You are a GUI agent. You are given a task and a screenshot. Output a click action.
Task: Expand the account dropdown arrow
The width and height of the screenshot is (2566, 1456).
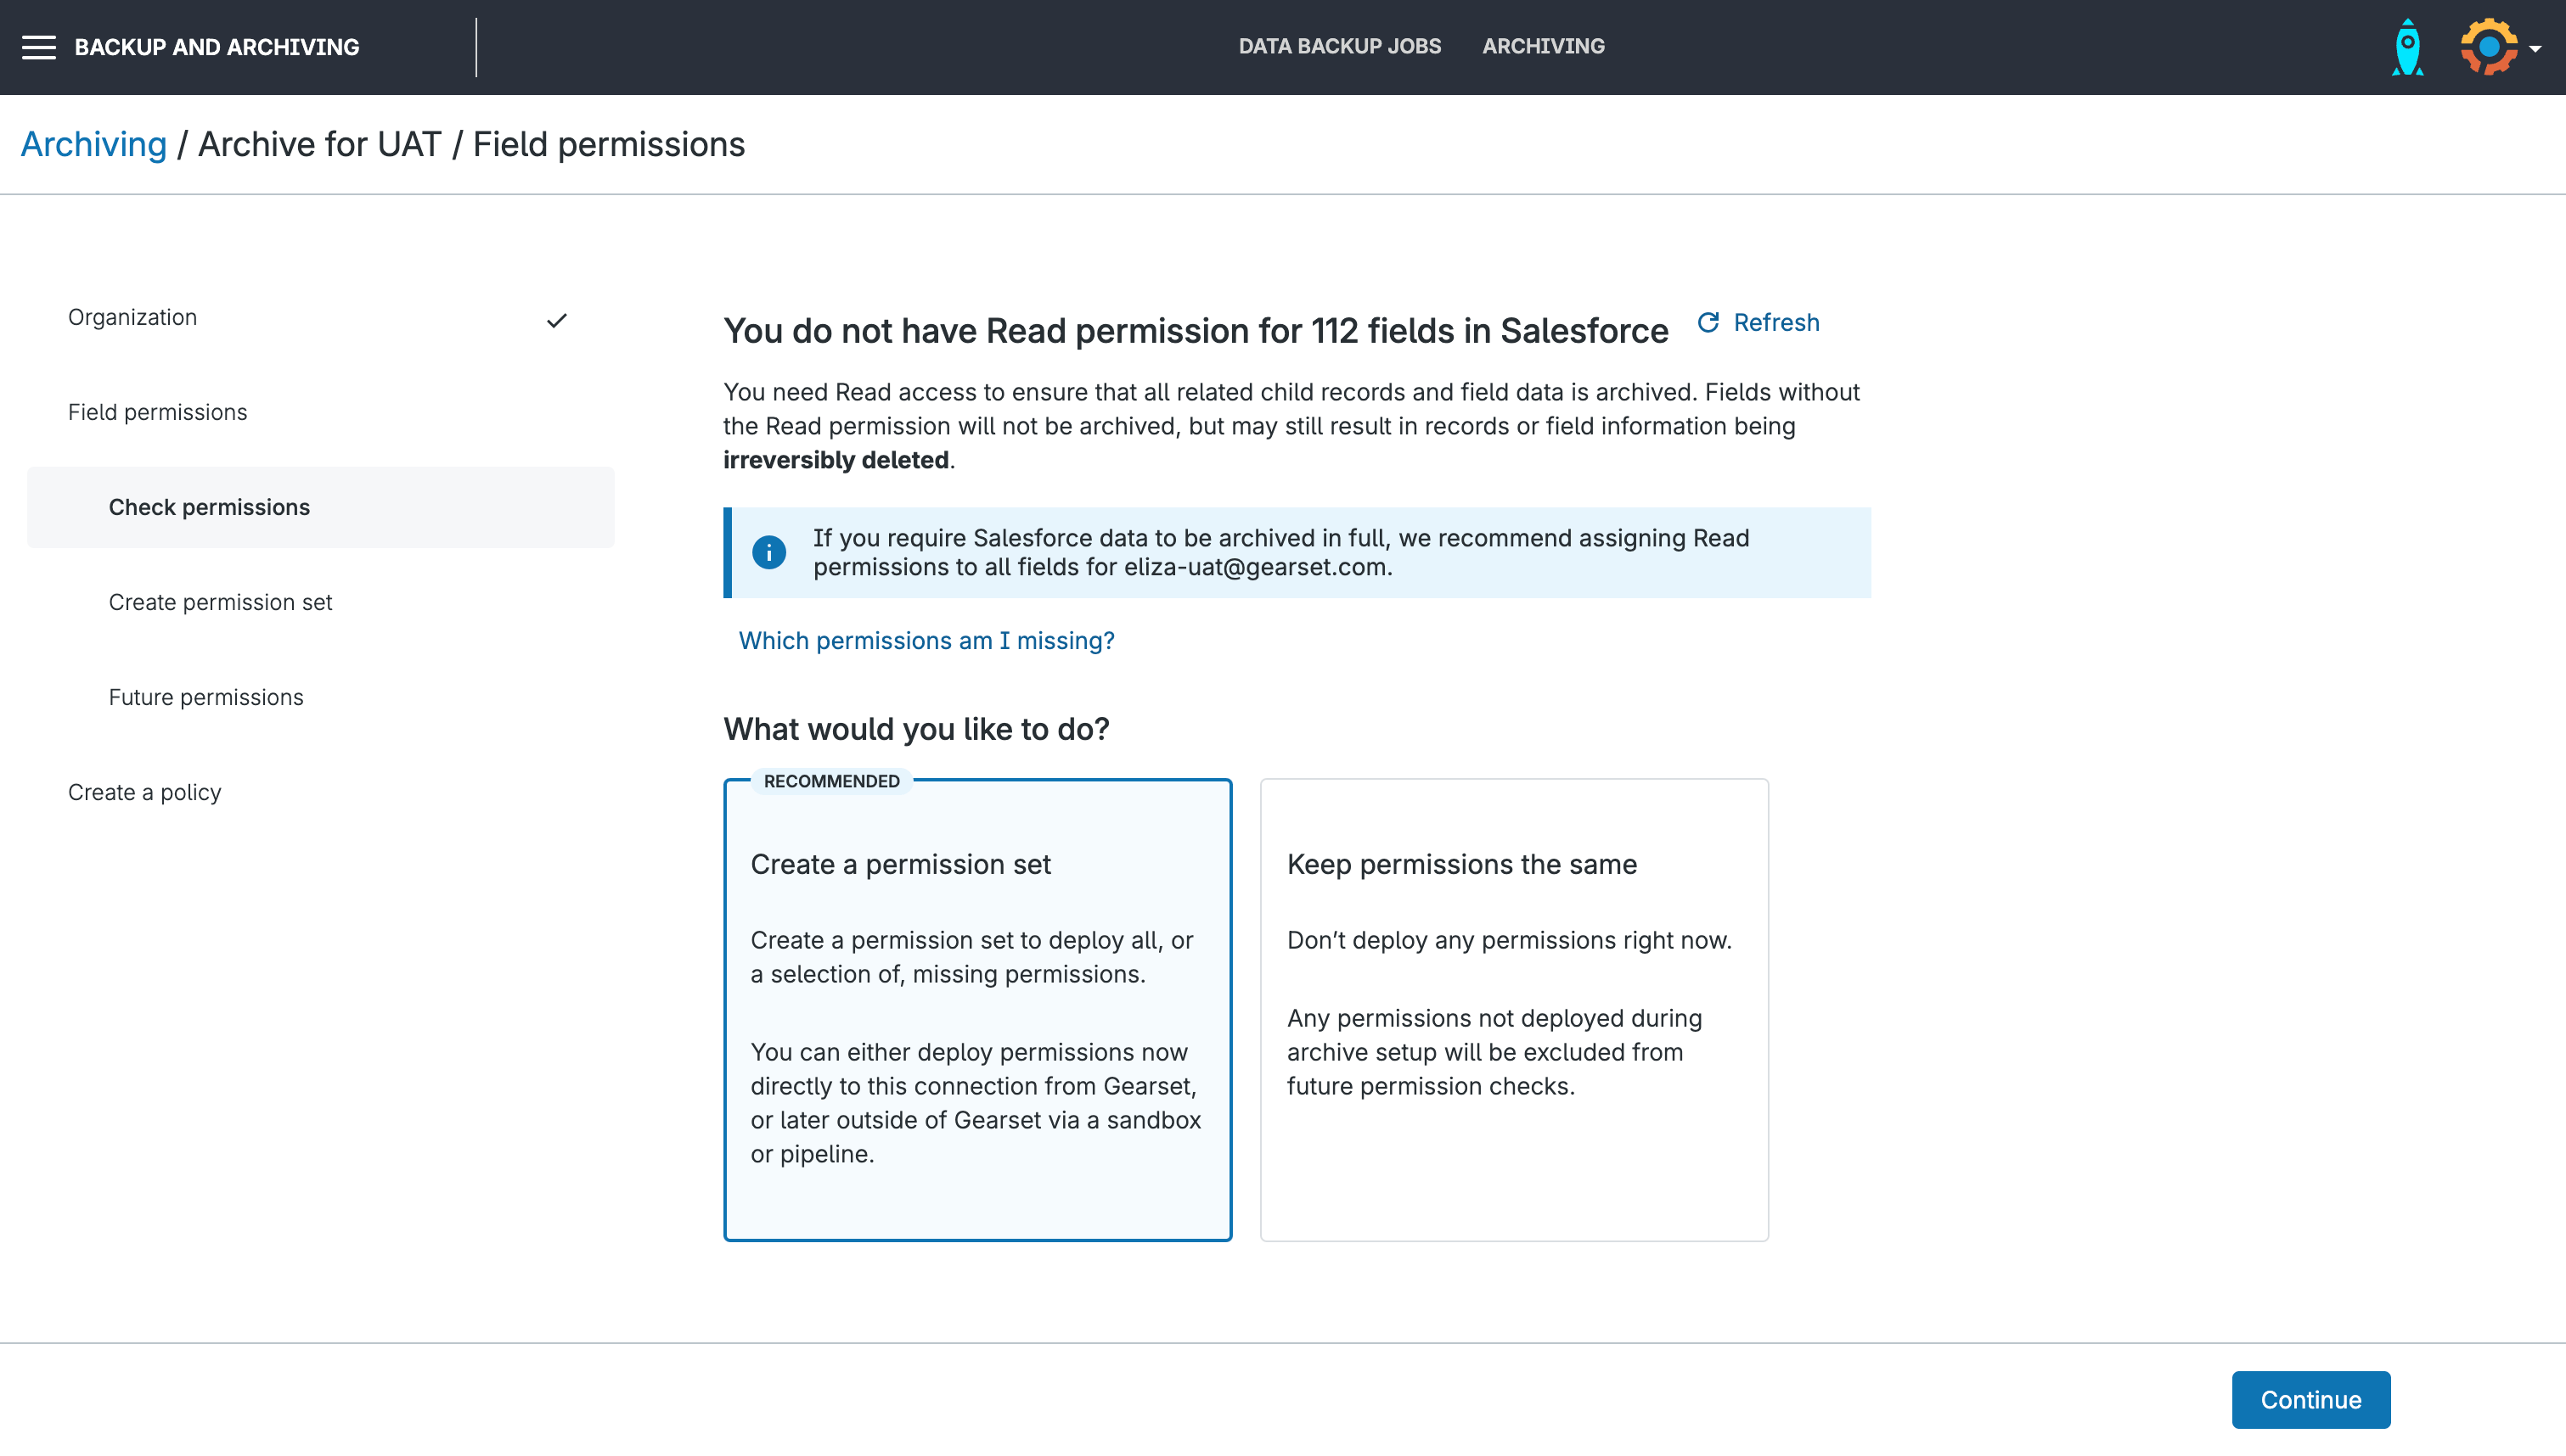[x=2535, y=48]
